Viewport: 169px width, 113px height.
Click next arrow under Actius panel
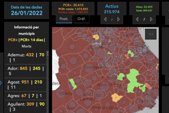tap(118, 19)
